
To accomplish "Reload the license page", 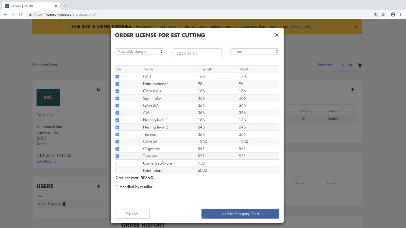I will (21, 14).
